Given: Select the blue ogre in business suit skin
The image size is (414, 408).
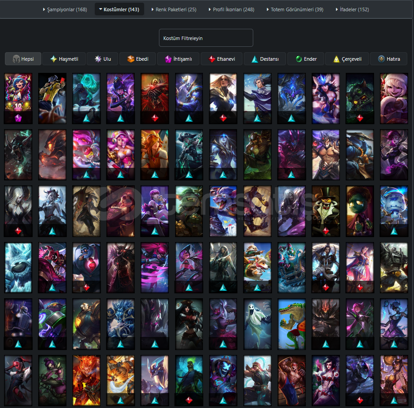Looking at the screenshot, I should [x=87, y=268].
